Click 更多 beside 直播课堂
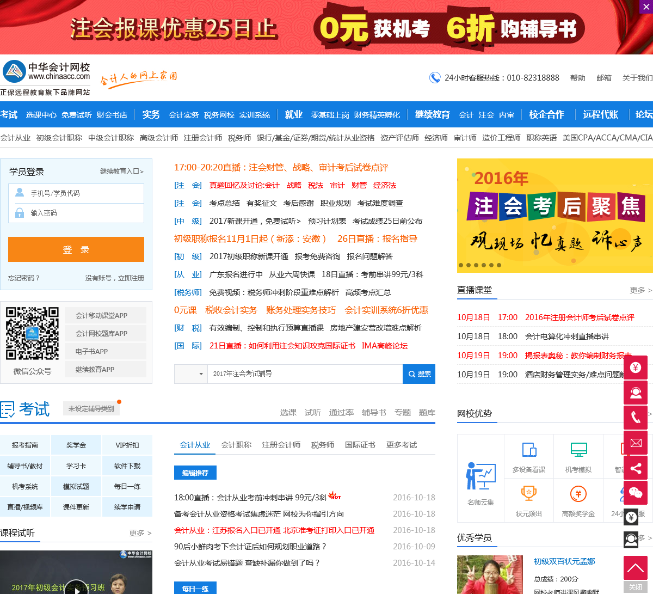The width and height of the screenshot is (653, 594). coord(640,290)
